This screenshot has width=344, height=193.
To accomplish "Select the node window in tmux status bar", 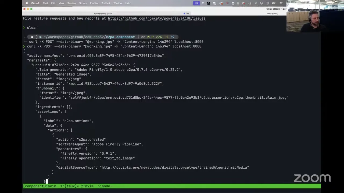I will coord(105,186).
